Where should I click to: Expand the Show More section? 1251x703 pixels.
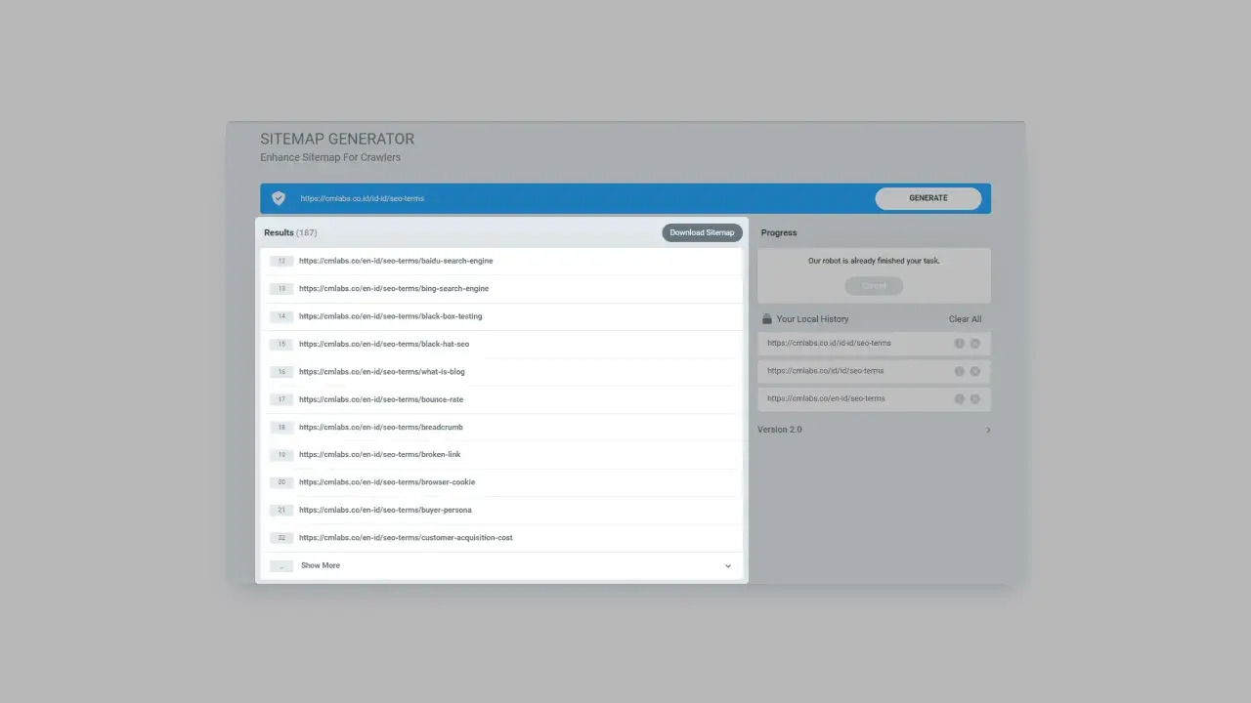coord(320,565)
